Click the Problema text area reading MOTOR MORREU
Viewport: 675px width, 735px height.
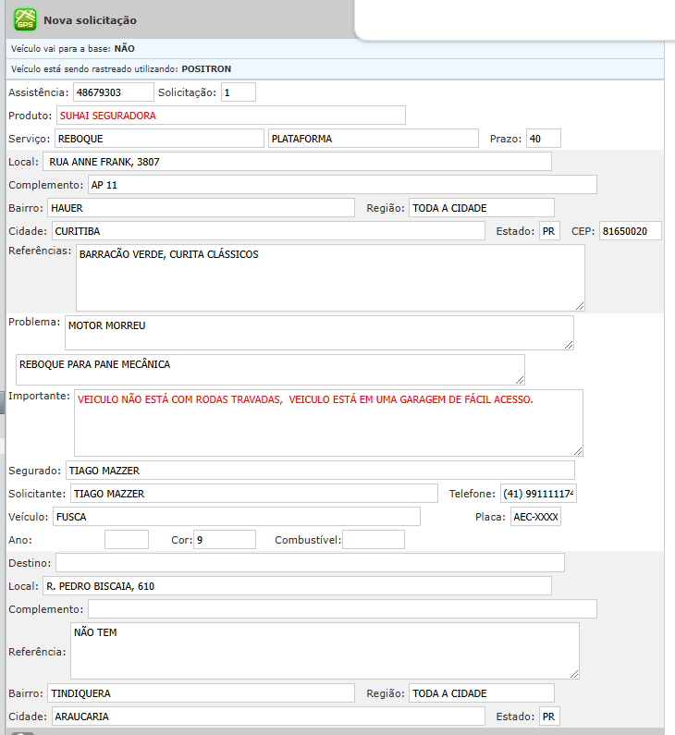(318, 333)
